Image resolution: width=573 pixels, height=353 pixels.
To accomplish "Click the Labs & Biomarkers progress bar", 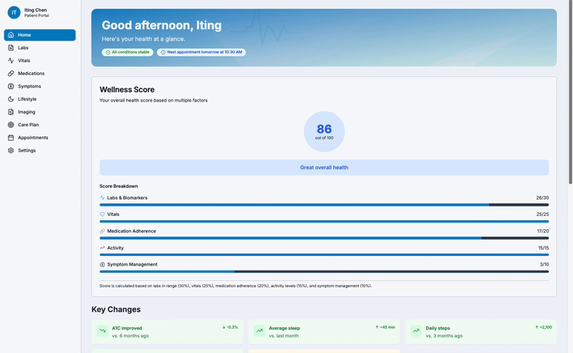I will pos(324,205).
